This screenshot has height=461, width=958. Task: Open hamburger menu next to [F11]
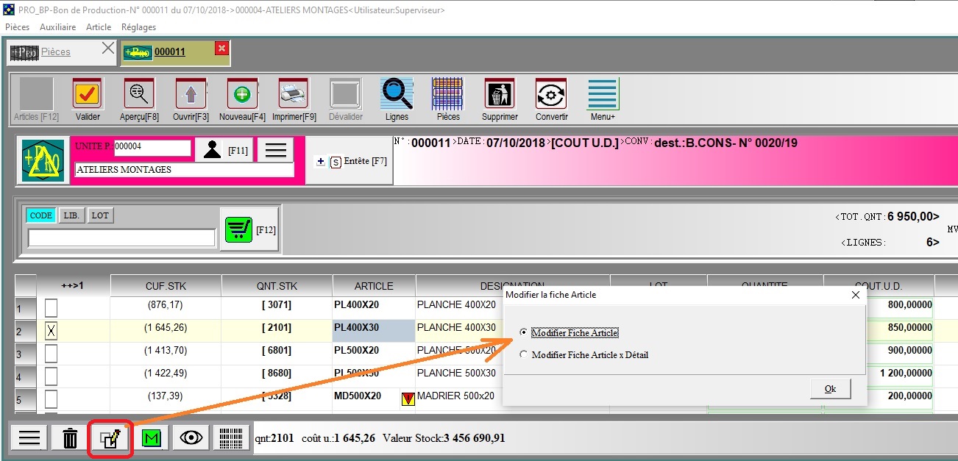pos(275,150)
